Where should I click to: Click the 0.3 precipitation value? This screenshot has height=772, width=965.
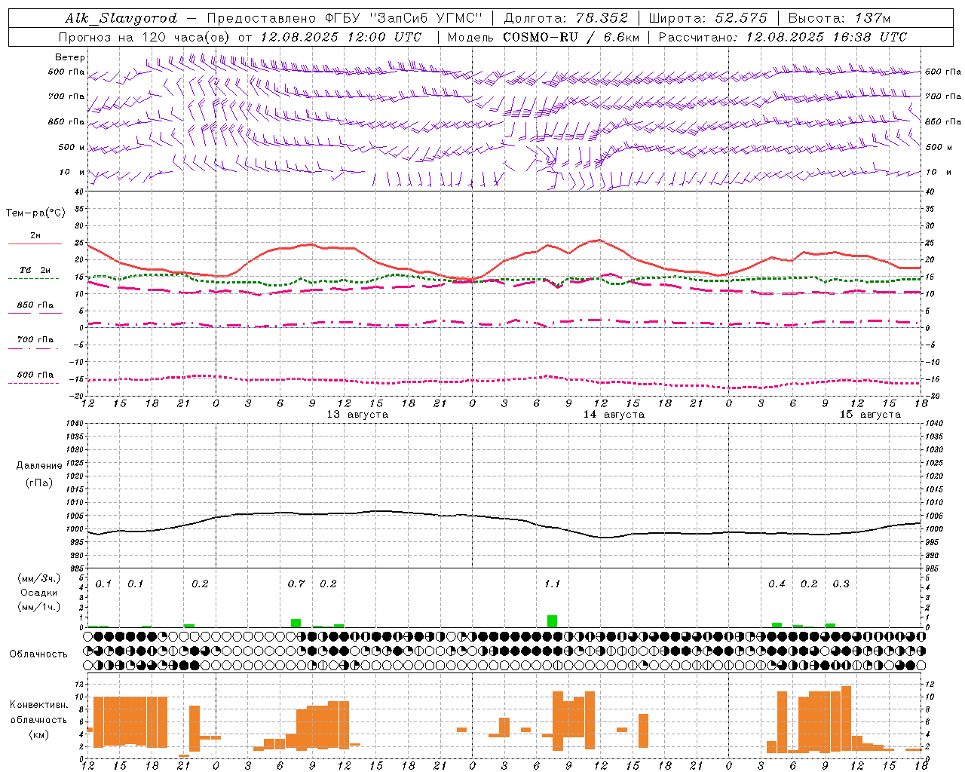tap(841, 584)
